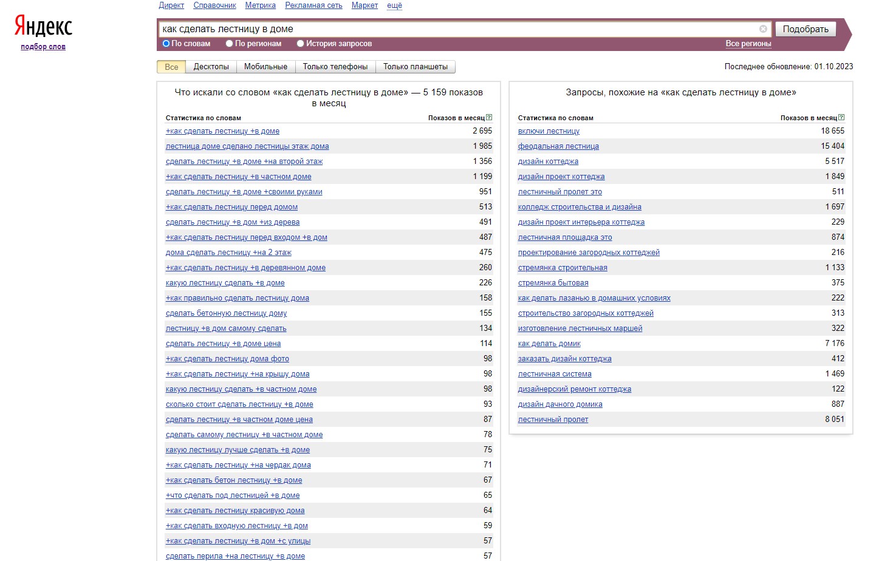Expand the 'ещё' services menu
This screenshot has height=561, width=893.
395,5
